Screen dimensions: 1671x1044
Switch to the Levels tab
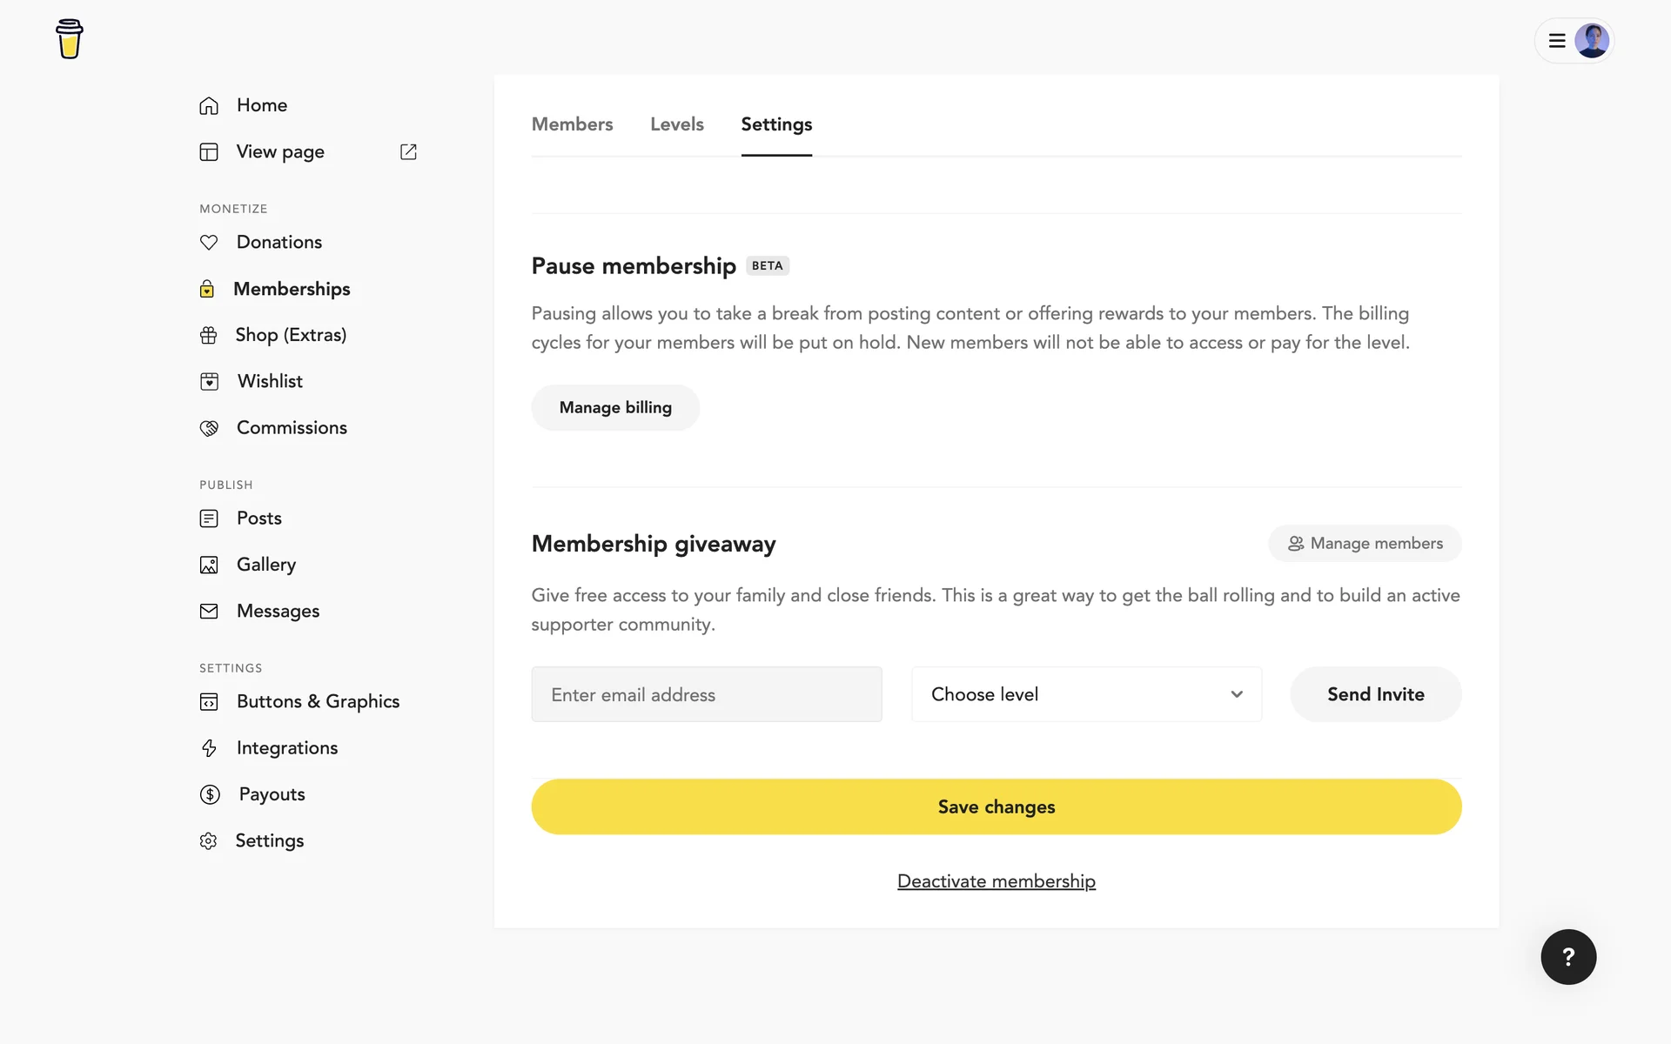click(x=676, y=124)
